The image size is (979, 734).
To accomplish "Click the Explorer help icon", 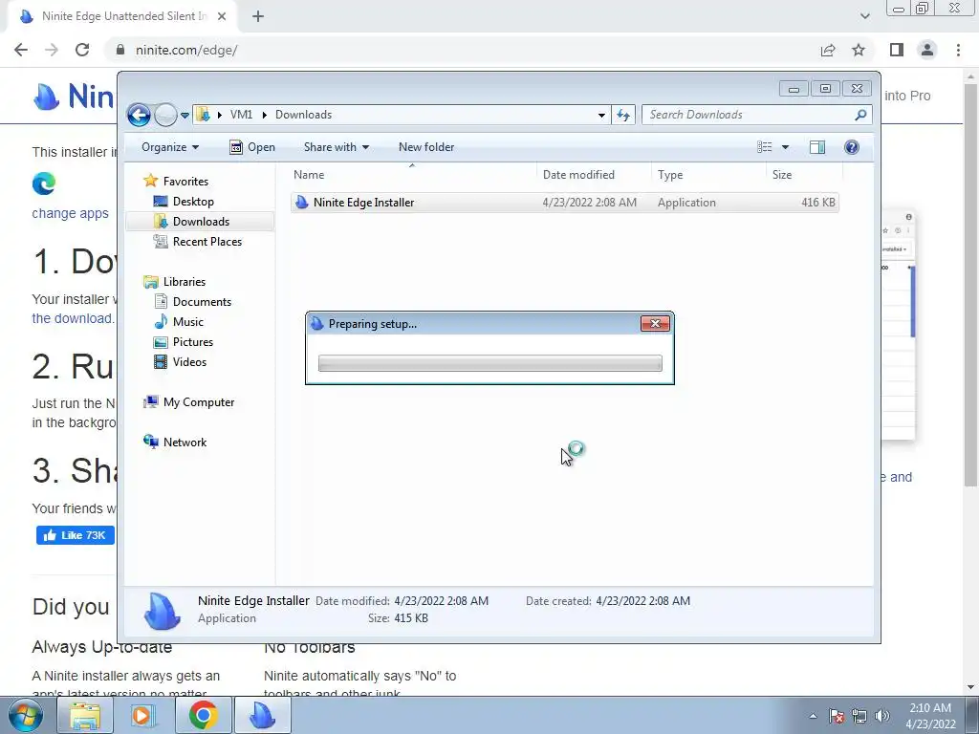I will click(x=851, y=147).
